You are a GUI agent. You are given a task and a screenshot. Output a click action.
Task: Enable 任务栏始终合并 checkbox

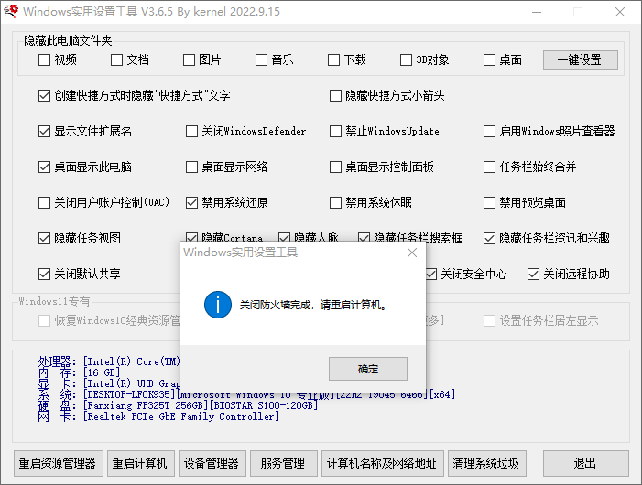(x=489, y=167)
